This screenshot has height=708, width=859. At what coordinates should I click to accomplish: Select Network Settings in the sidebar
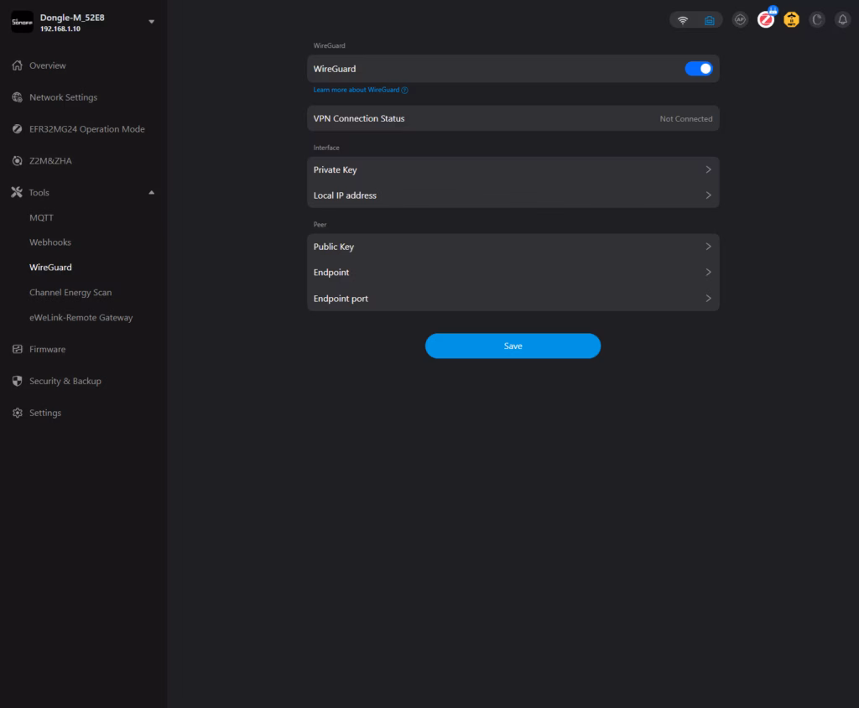[x=63, y=97]
